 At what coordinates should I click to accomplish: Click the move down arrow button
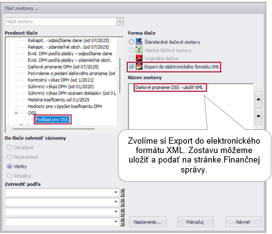coord(258,116)
